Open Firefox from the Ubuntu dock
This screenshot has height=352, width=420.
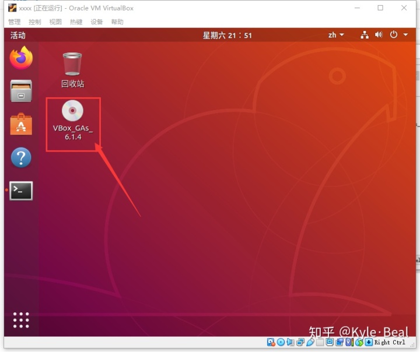(21, 58)
